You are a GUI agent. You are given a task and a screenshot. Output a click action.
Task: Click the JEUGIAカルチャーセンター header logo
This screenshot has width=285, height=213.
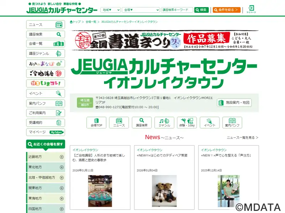(x=62, y=10)
